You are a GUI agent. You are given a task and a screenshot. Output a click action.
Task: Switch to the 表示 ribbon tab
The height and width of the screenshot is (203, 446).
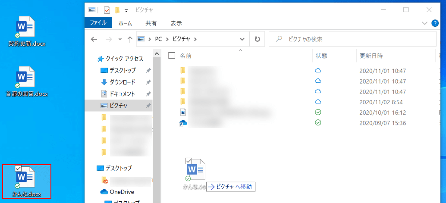[x=176, y=23]
